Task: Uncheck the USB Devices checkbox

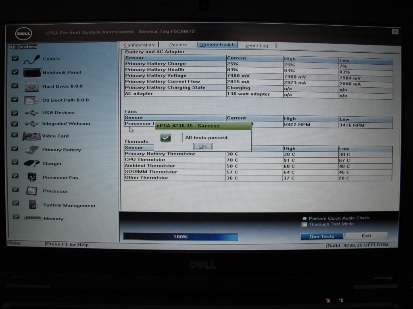Action: tap(15, 113)
